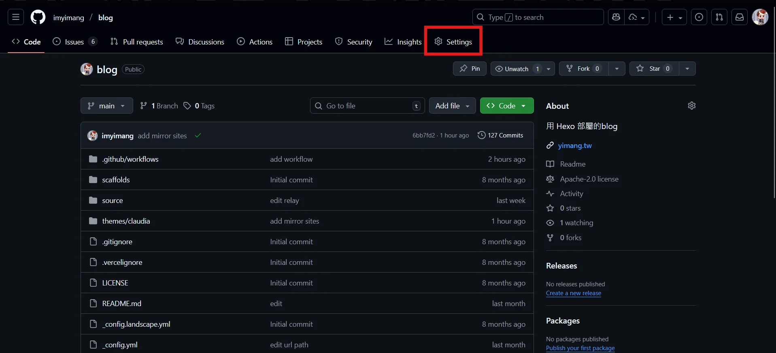
Task: Edit About details via gear icon
Action: [x=691, y=106]
